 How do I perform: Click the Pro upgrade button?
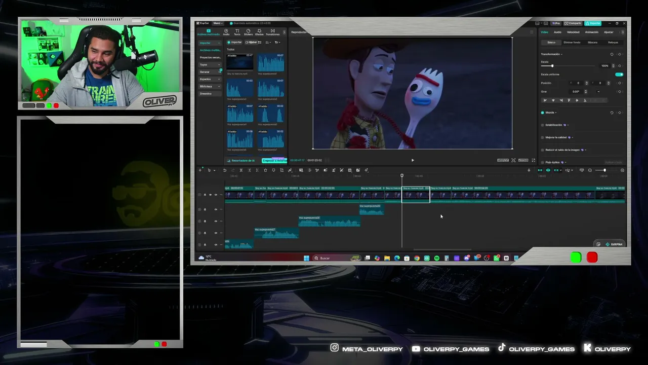click(556, 23)
